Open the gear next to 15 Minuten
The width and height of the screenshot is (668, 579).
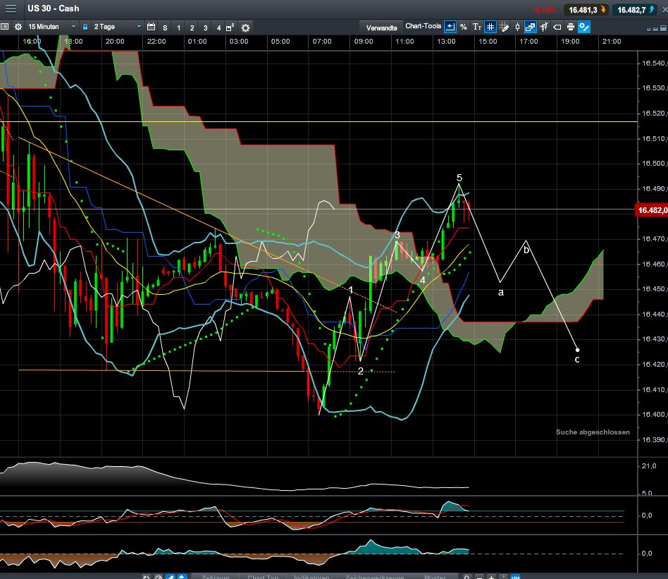18,27
